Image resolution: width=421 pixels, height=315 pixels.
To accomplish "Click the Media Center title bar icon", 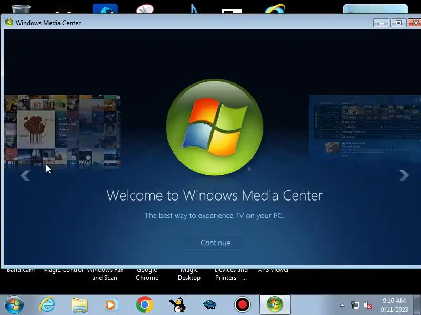I will pos(9,23).
